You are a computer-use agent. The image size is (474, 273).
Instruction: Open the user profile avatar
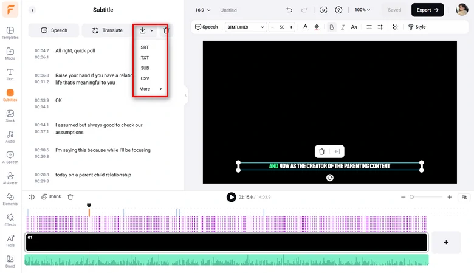pos(462,10)
